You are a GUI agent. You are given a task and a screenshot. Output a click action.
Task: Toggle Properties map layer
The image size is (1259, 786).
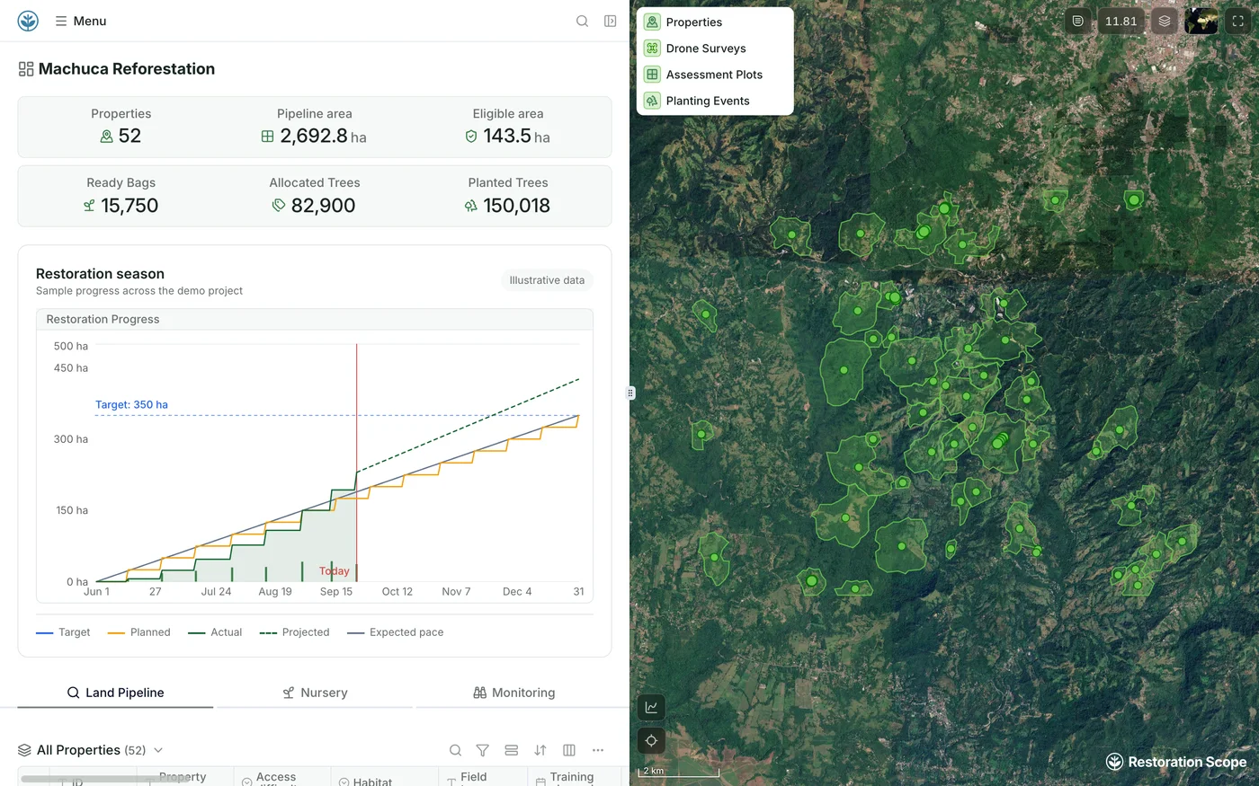(715, 22)
